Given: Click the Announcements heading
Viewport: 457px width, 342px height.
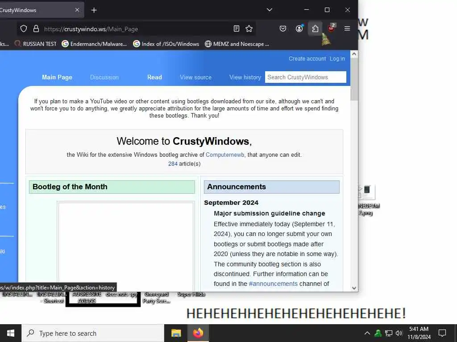Looking at the screenshot, I should click(x=237, y=187).
